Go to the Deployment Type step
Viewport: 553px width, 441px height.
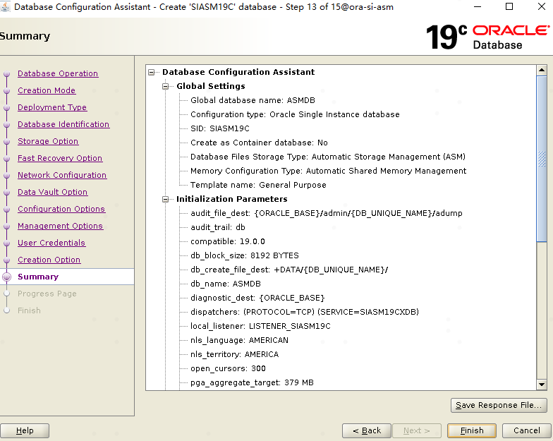click(x=52, y=107)
